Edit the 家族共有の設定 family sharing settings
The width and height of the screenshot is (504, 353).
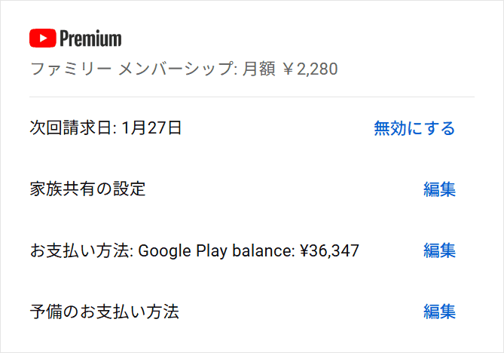439,189
